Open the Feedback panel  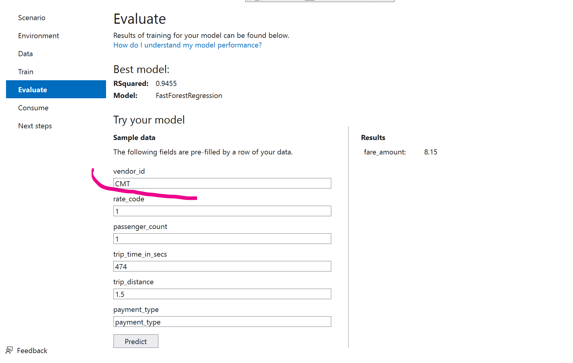[32, 350]
